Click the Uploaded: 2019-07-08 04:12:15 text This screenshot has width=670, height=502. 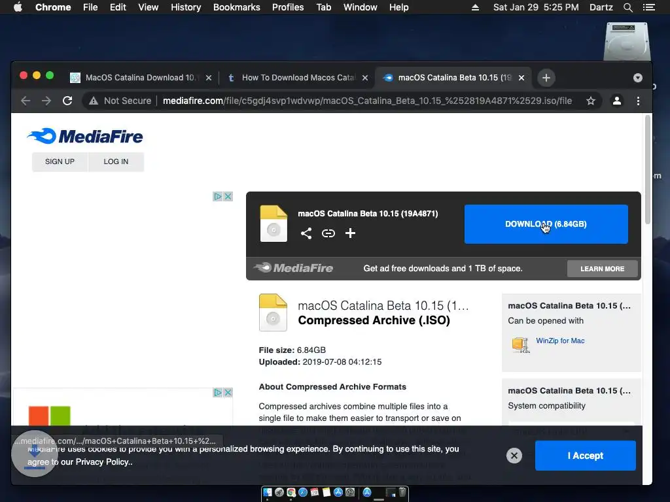click(320, 362)
